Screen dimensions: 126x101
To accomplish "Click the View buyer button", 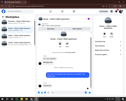I will click(51, 29).
